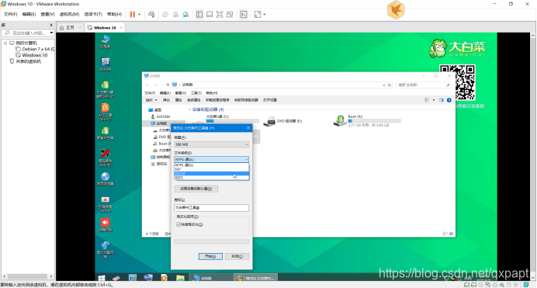Close the library side panel
Image resolution: width=537 pixels, height=288 pixels.
[x=51, y=25]
